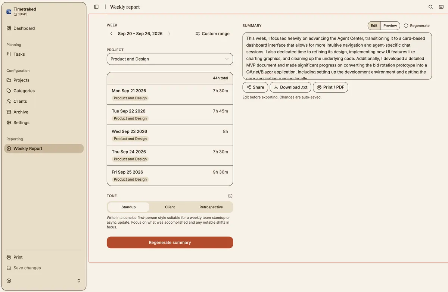Click Regenerate next to the Preview toggle
The image size is (448, 292).
pos(417,26)
